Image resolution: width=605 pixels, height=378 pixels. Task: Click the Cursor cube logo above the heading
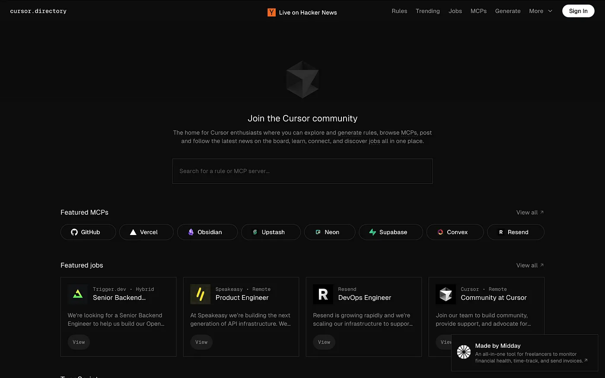coord(302,79)
